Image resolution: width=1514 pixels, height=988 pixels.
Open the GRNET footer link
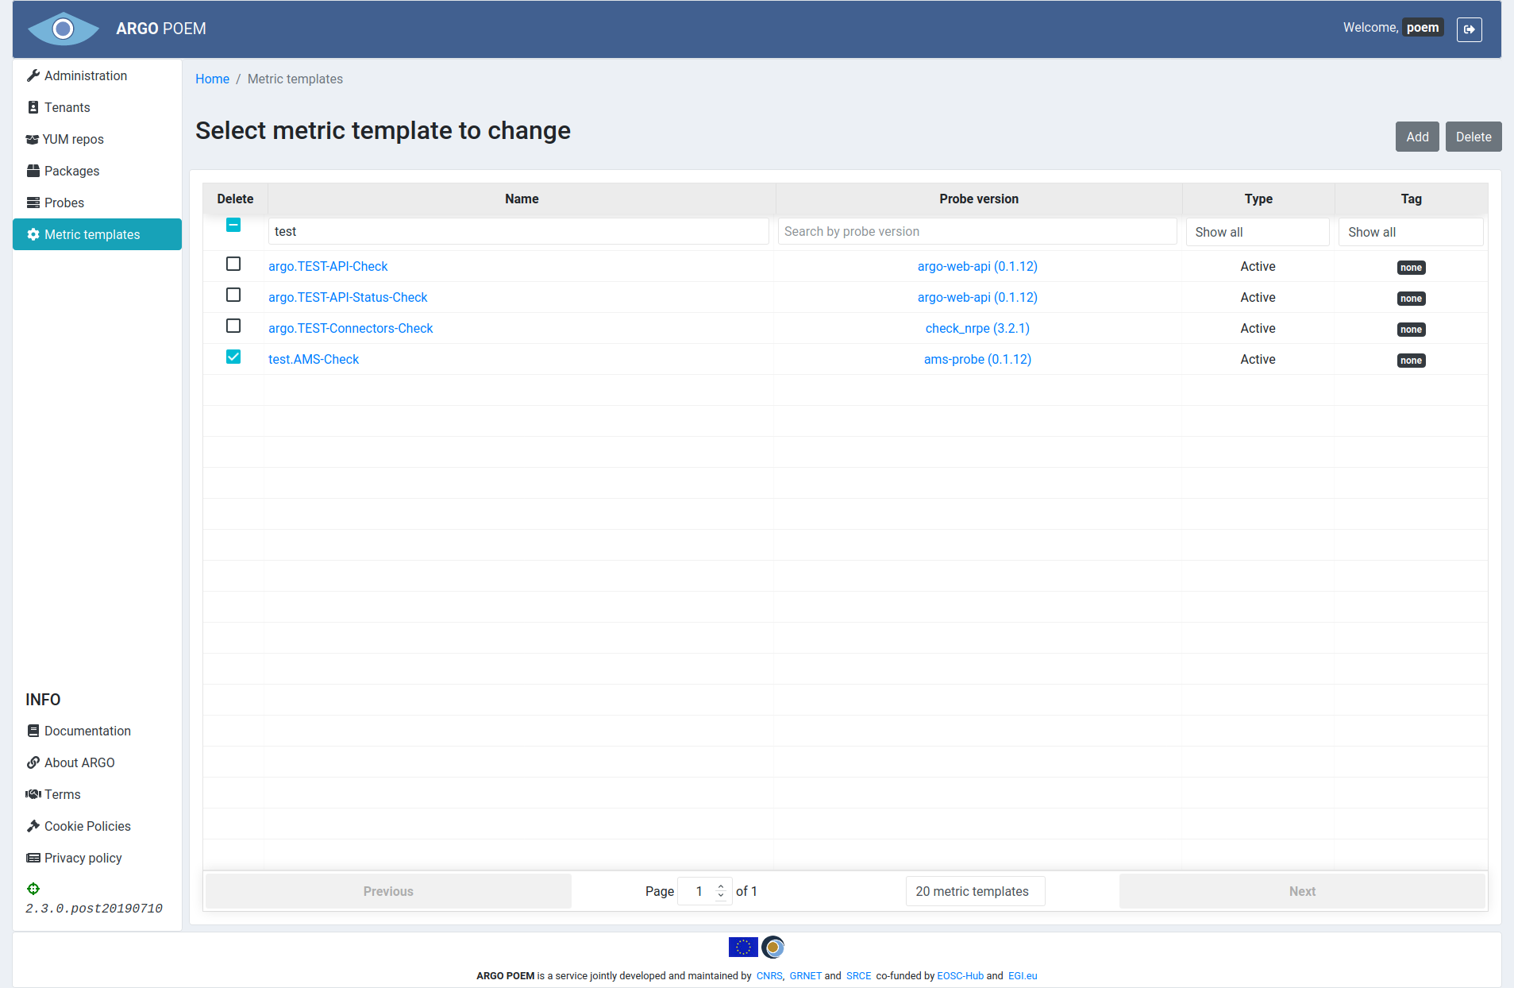[x=805, y=976]
